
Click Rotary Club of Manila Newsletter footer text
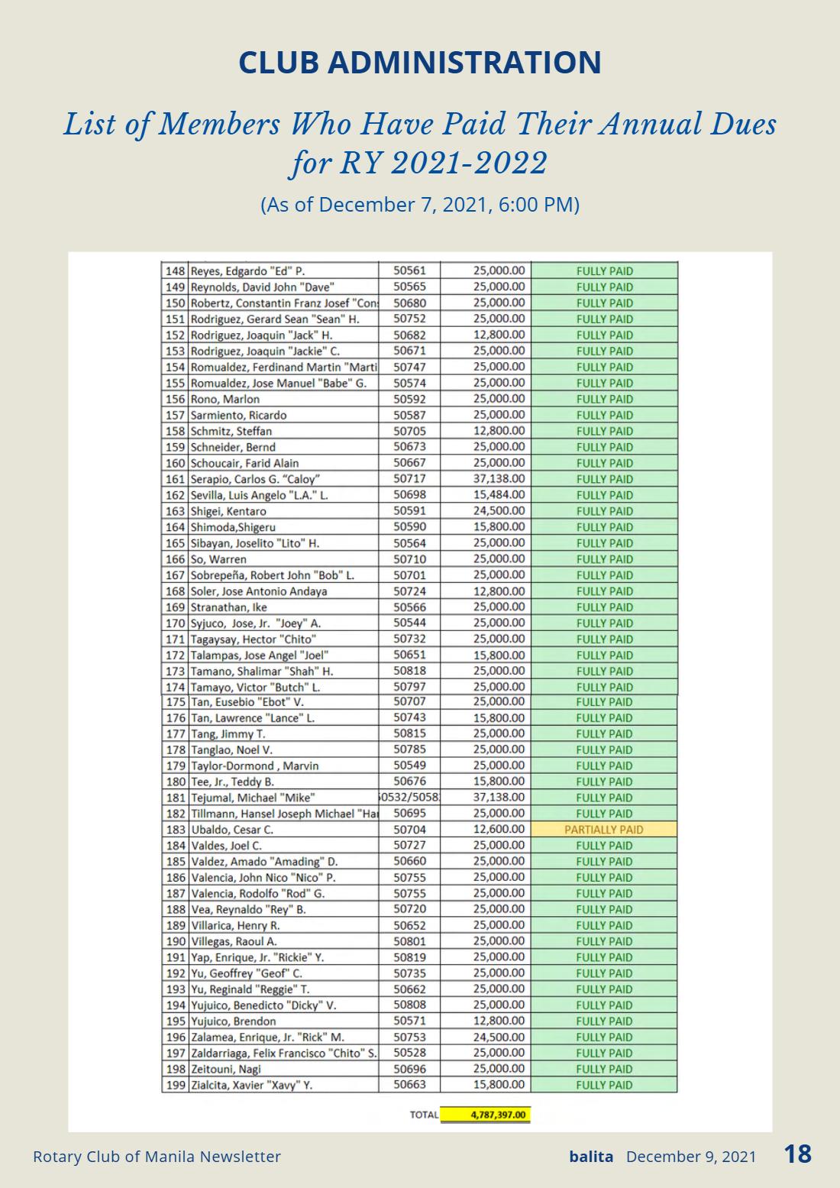click(157, 1157)
